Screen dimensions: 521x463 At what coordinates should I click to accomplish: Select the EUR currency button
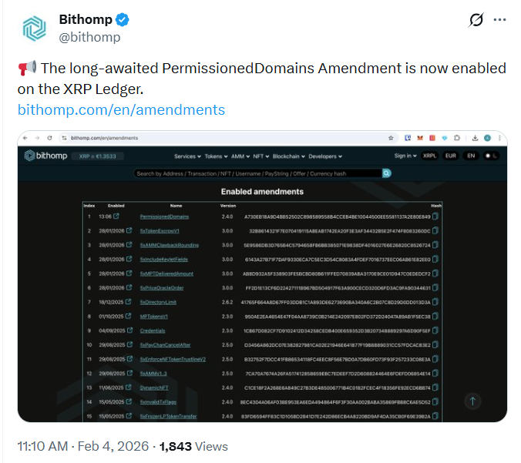451,156
